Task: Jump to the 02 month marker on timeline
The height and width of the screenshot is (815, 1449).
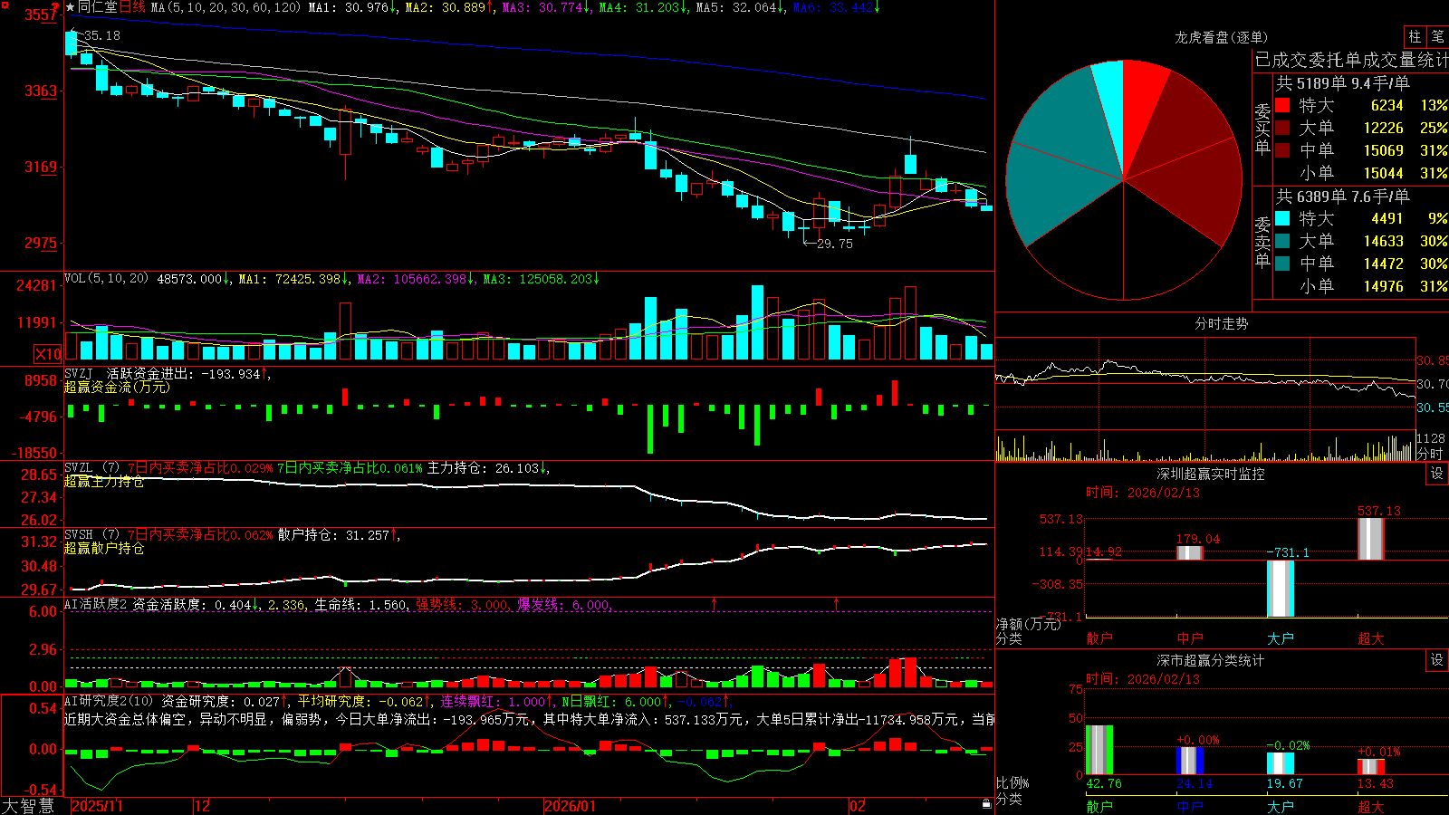Action: pos(857,806)
